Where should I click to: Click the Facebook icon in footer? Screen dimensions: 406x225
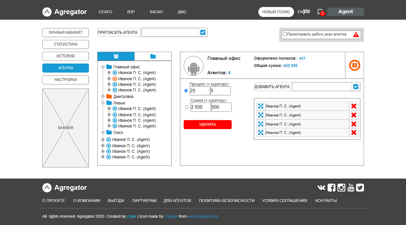(331, 188)
